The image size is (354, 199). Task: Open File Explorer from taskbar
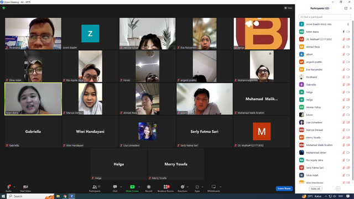(x=58, y=196)
